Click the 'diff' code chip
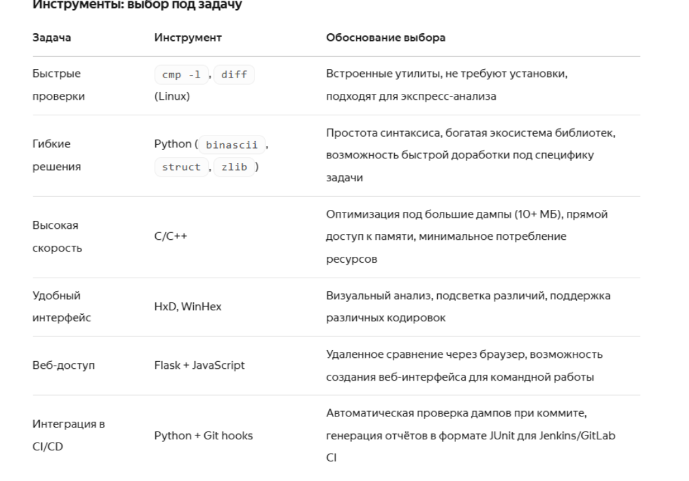This screenshot has width=689, height=481. coord(234,74)
